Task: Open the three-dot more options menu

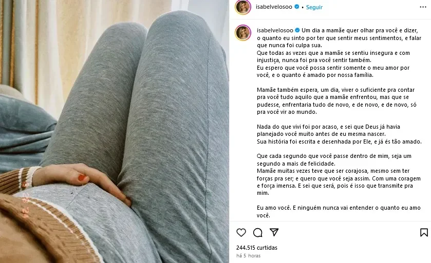Action: [423, 7]
